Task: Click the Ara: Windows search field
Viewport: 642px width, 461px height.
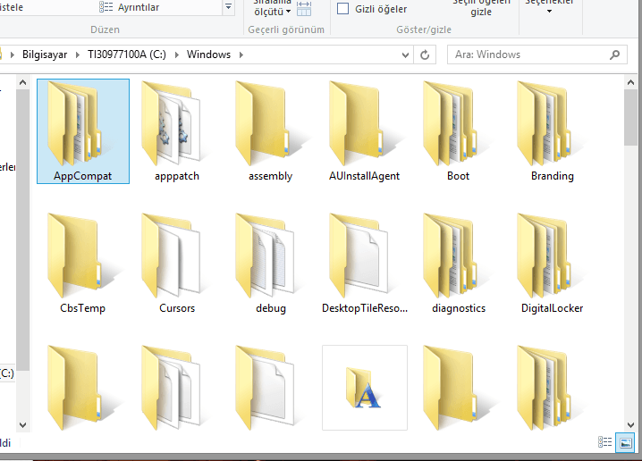Action: 528,54
